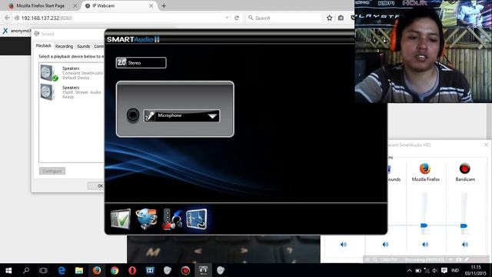The width and height of the screenshot is (492, 277).
Task: Go back in Firefox
Action: [x=7, y=18]
